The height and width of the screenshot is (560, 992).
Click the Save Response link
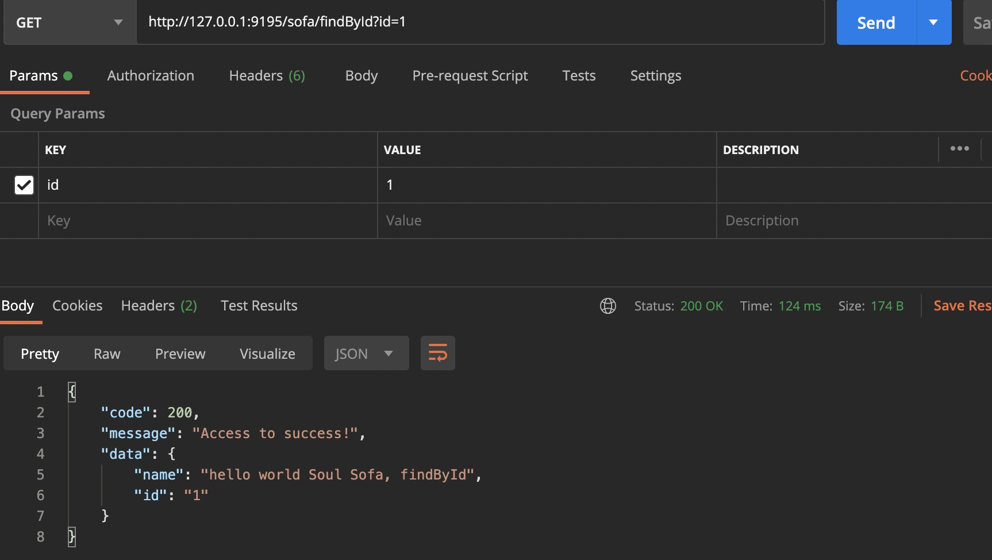coord(961,306)
